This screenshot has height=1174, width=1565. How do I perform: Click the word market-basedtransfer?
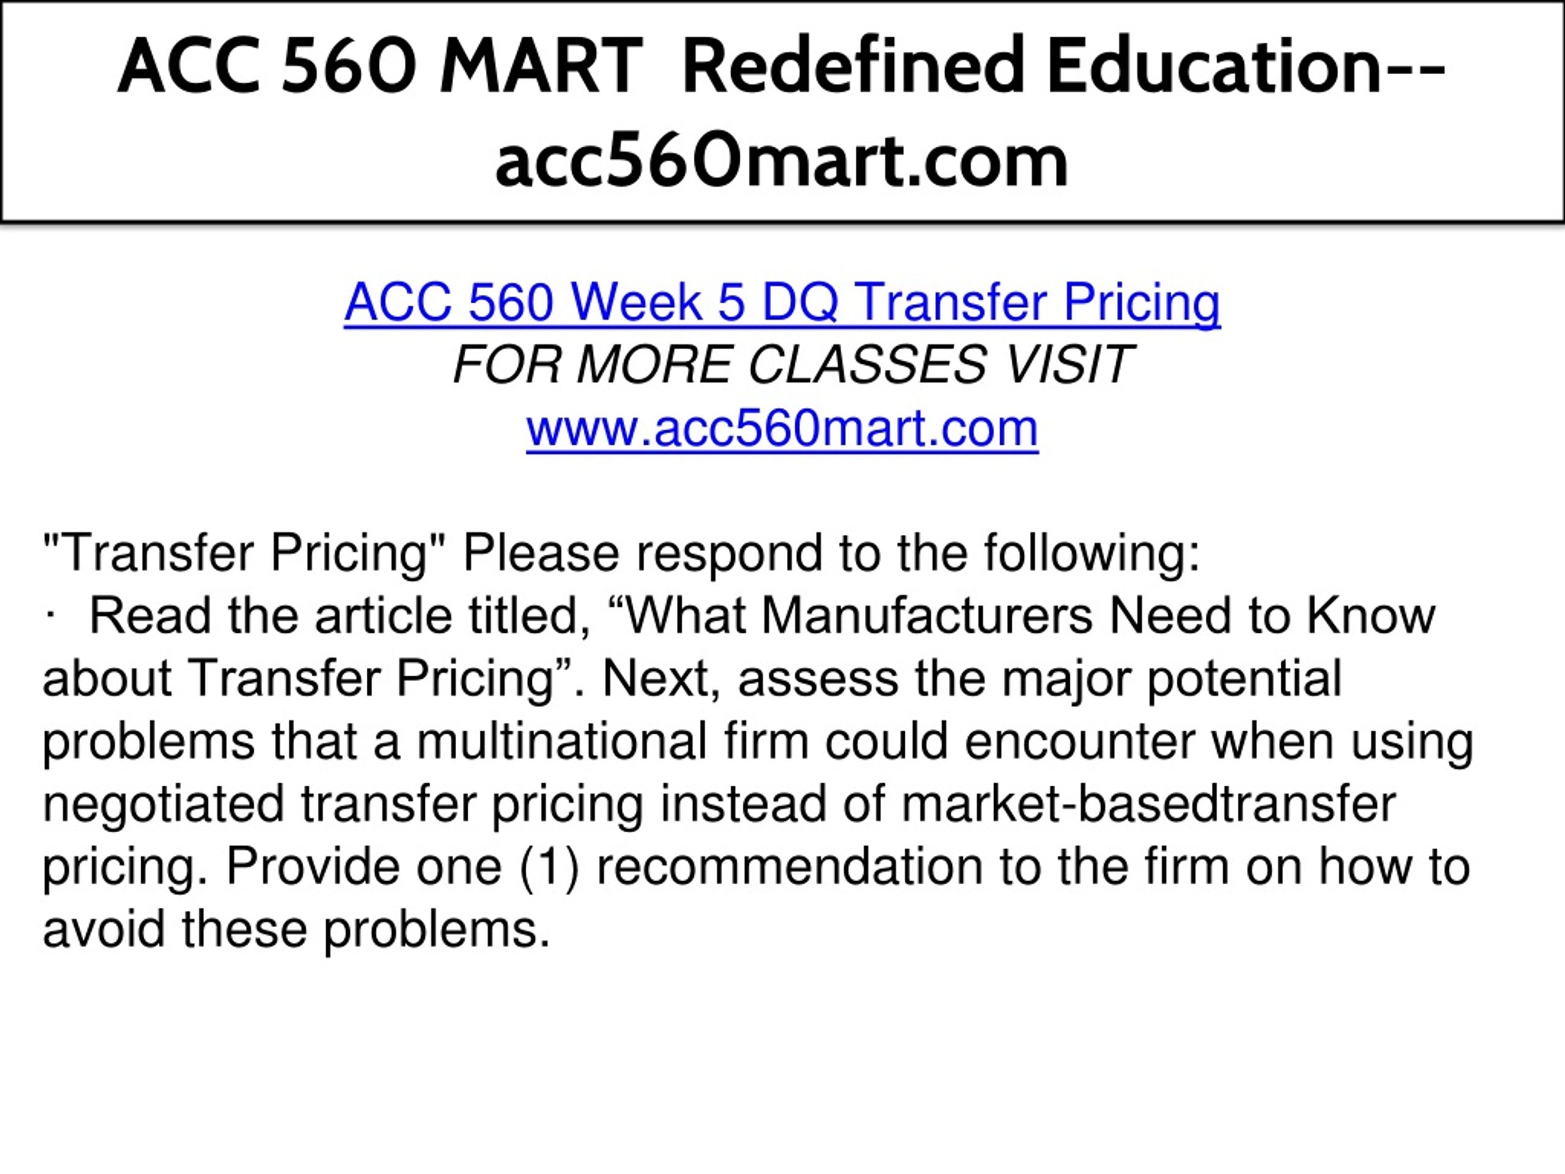click(x=1149, y=803)
